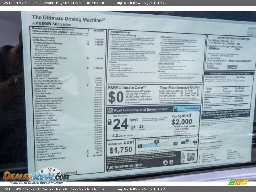Click the greenhouse gas rating marker 5
Image resolution: width=256 pixels, height=192 pixels.
click(x=157, y=142)
